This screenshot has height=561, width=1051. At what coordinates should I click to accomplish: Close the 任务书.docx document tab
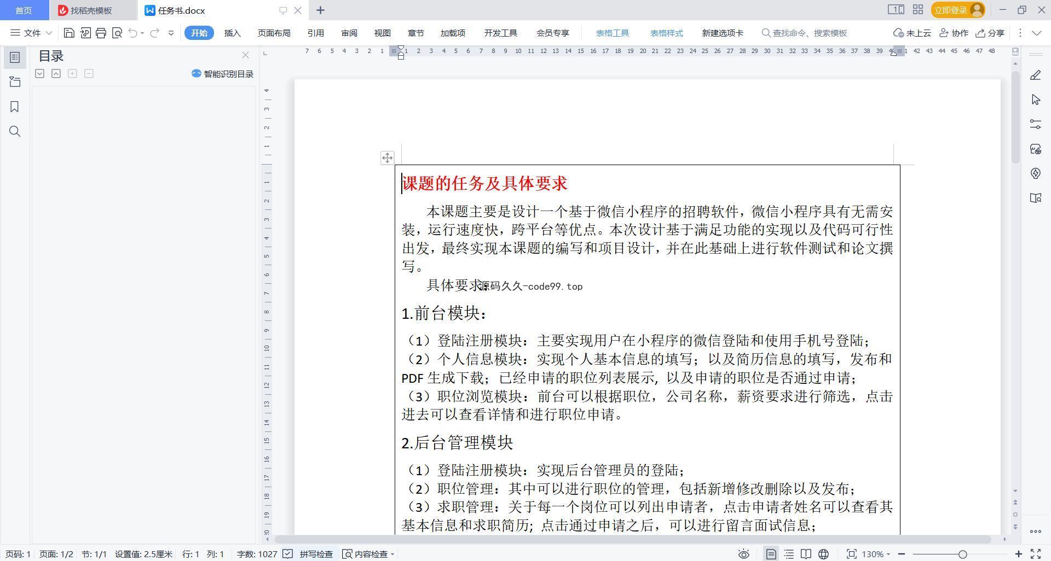[298, 10]
